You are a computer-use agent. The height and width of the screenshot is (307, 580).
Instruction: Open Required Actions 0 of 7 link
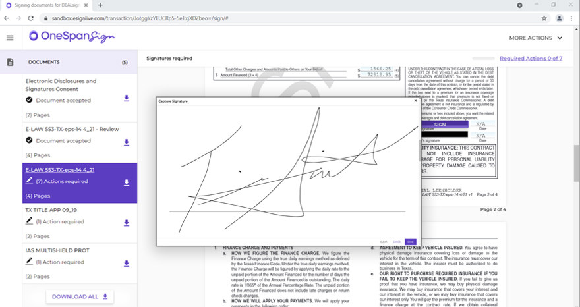pos(531,59)
